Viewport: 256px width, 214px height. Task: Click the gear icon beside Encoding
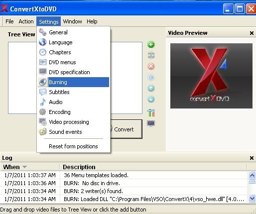[43, 112]
